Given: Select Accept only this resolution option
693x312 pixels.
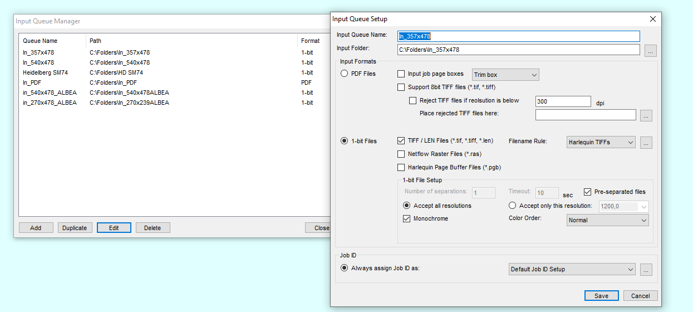Looking at the screenshot, I should point(513,206).
